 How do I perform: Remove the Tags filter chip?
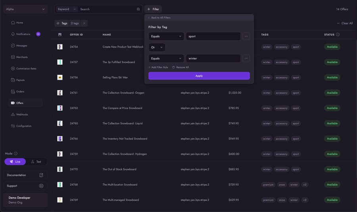tap(84, 23)
